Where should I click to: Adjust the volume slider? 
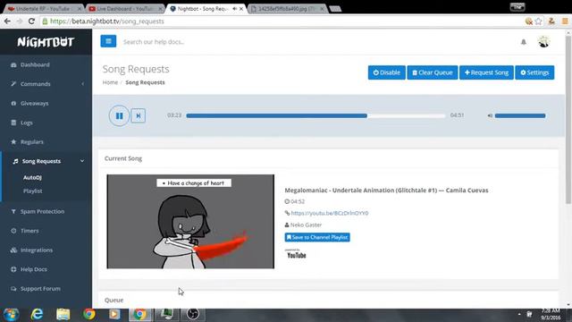click(520, 115)
